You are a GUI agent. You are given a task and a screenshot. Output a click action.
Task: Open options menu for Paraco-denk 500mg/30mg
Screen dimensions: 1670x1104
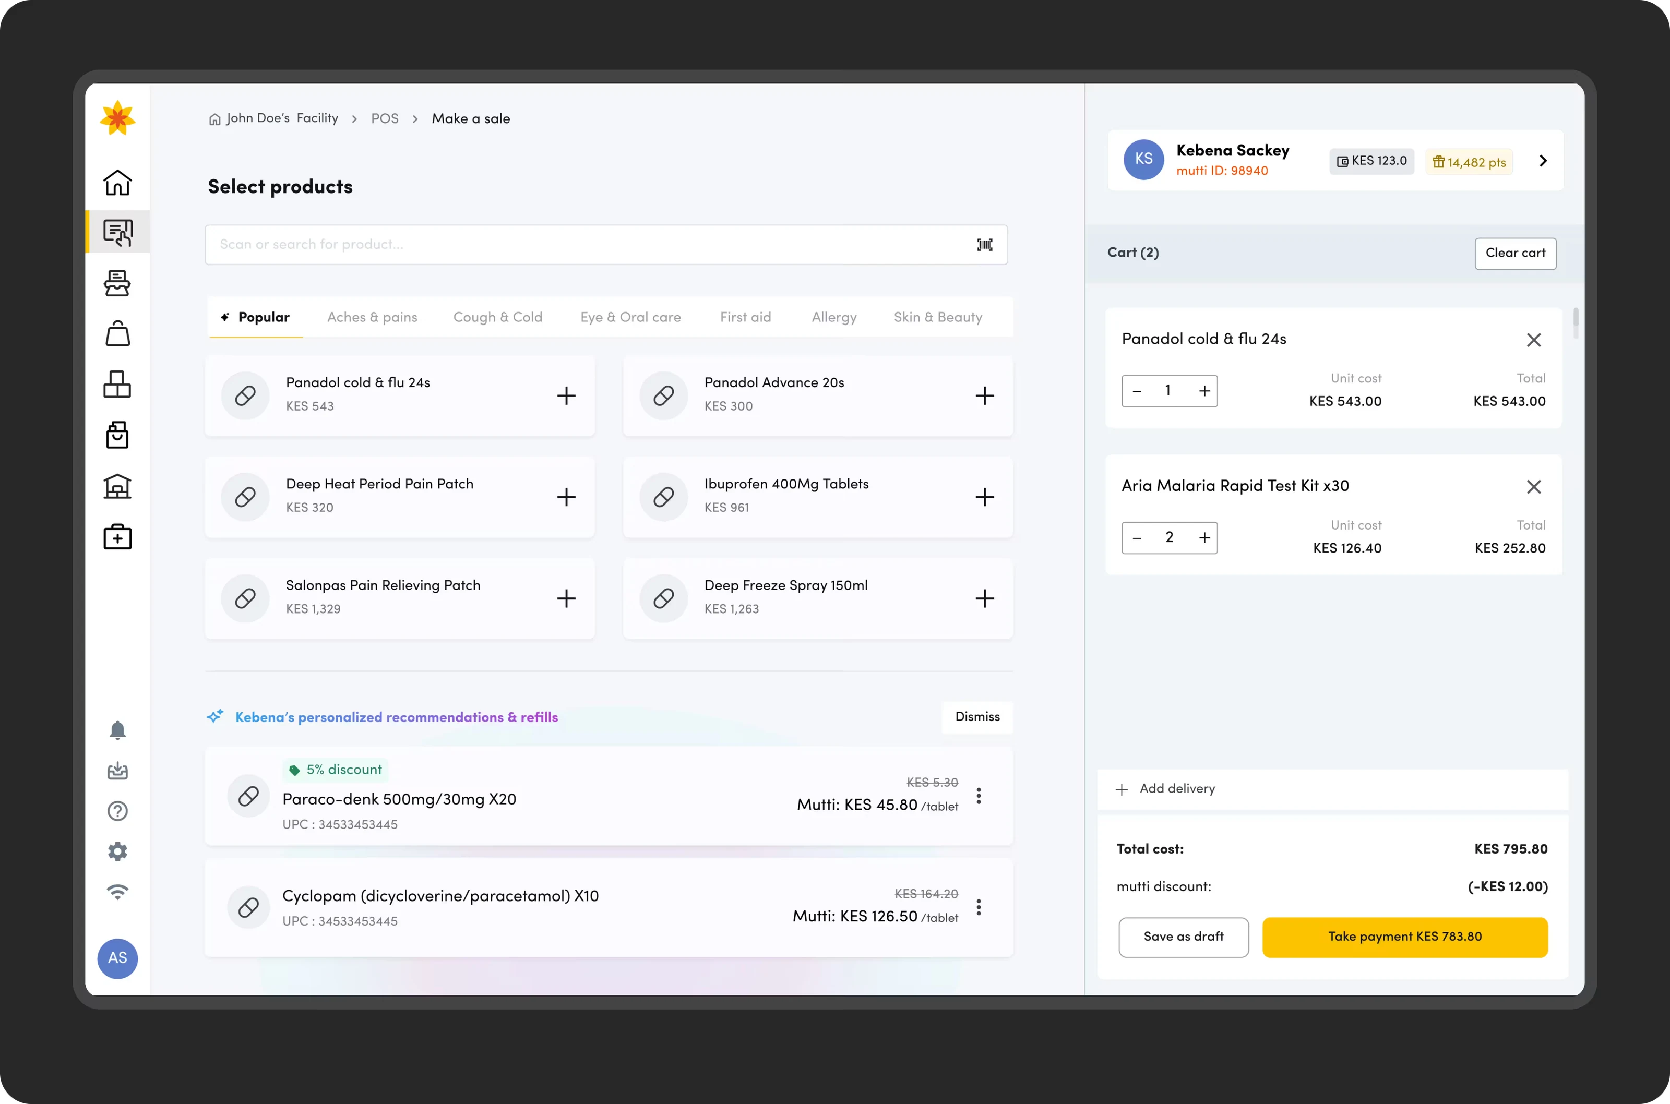click(978, 796)
